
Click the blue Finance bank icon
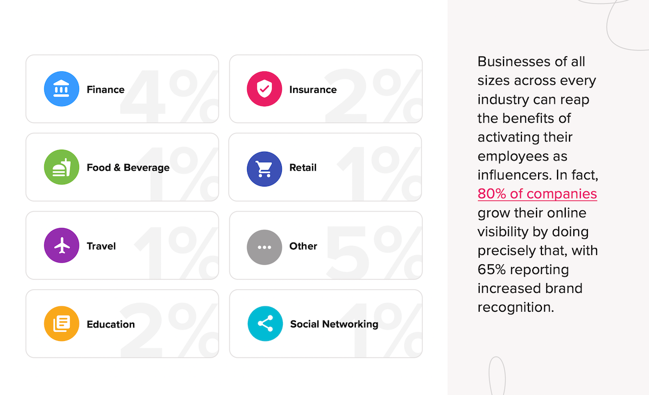(61, 89)
